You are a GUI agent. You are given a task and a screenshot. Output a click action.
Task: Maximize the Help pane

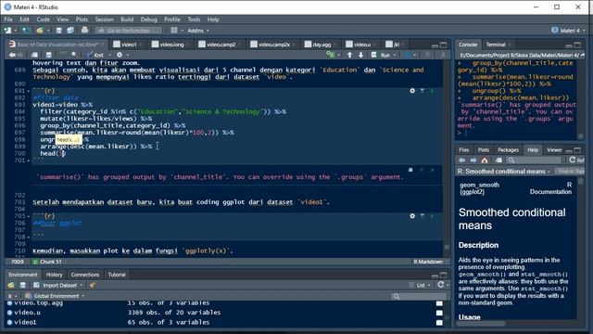pos(577,150)
